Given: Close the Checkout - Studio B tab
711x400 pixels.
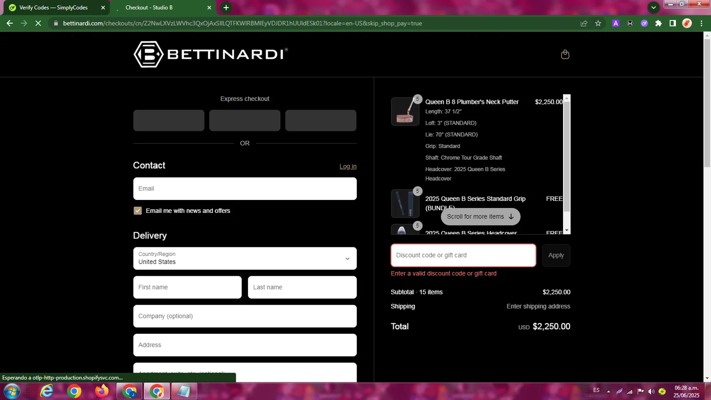Looking at the screenshot, I should tap(209, 8).
